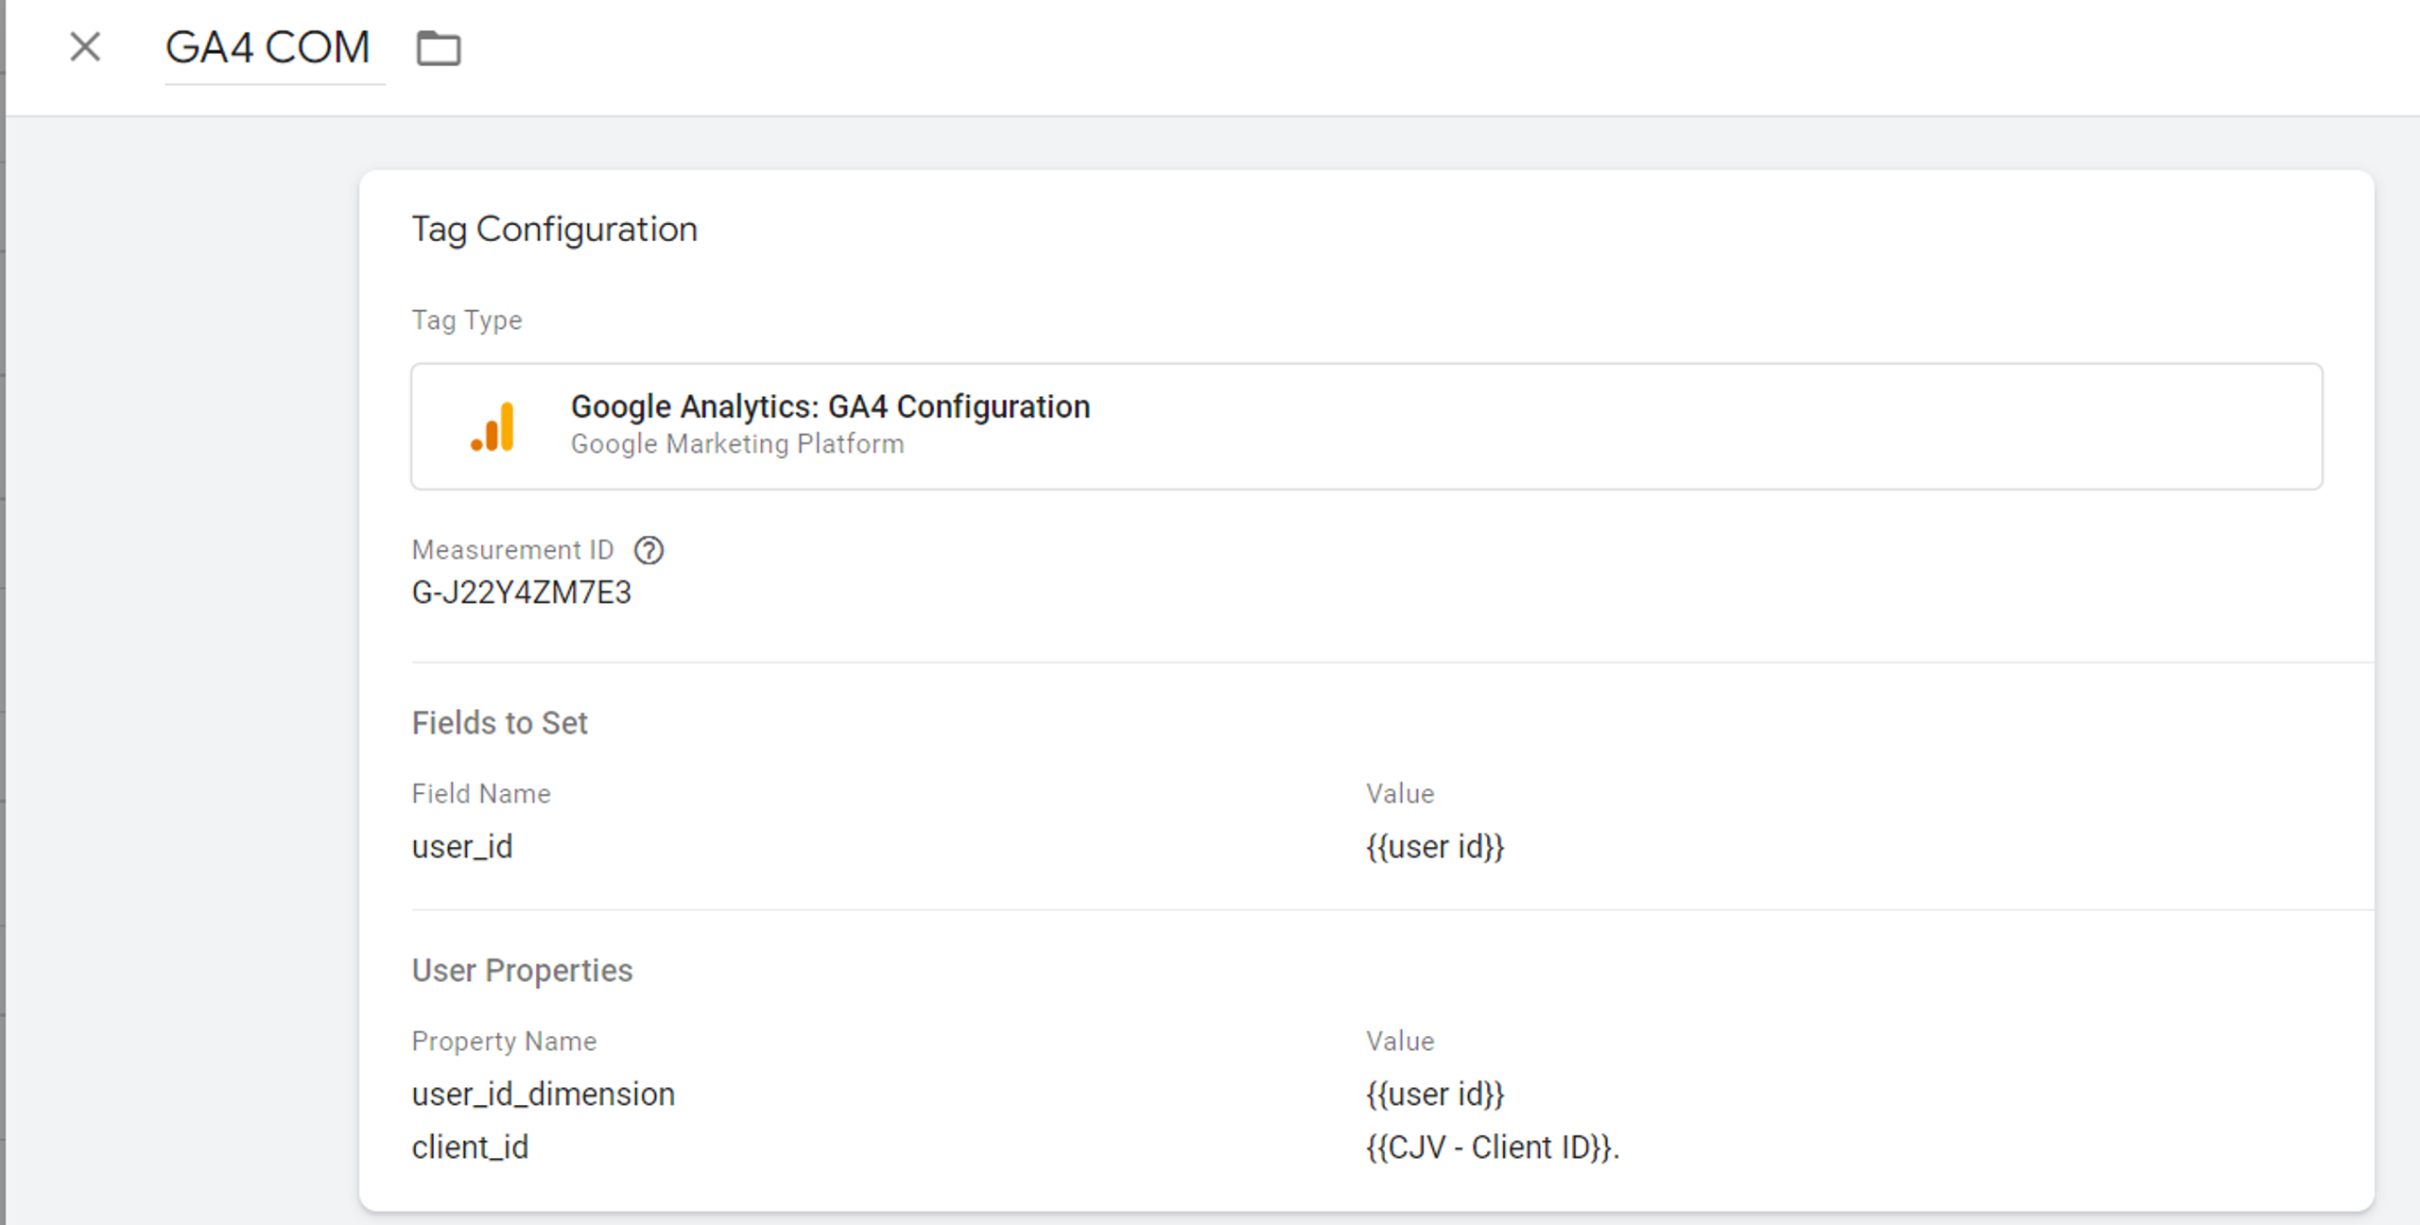
Task: Click the Google Analytics bar chart logo
Action: tap(493, 427)
